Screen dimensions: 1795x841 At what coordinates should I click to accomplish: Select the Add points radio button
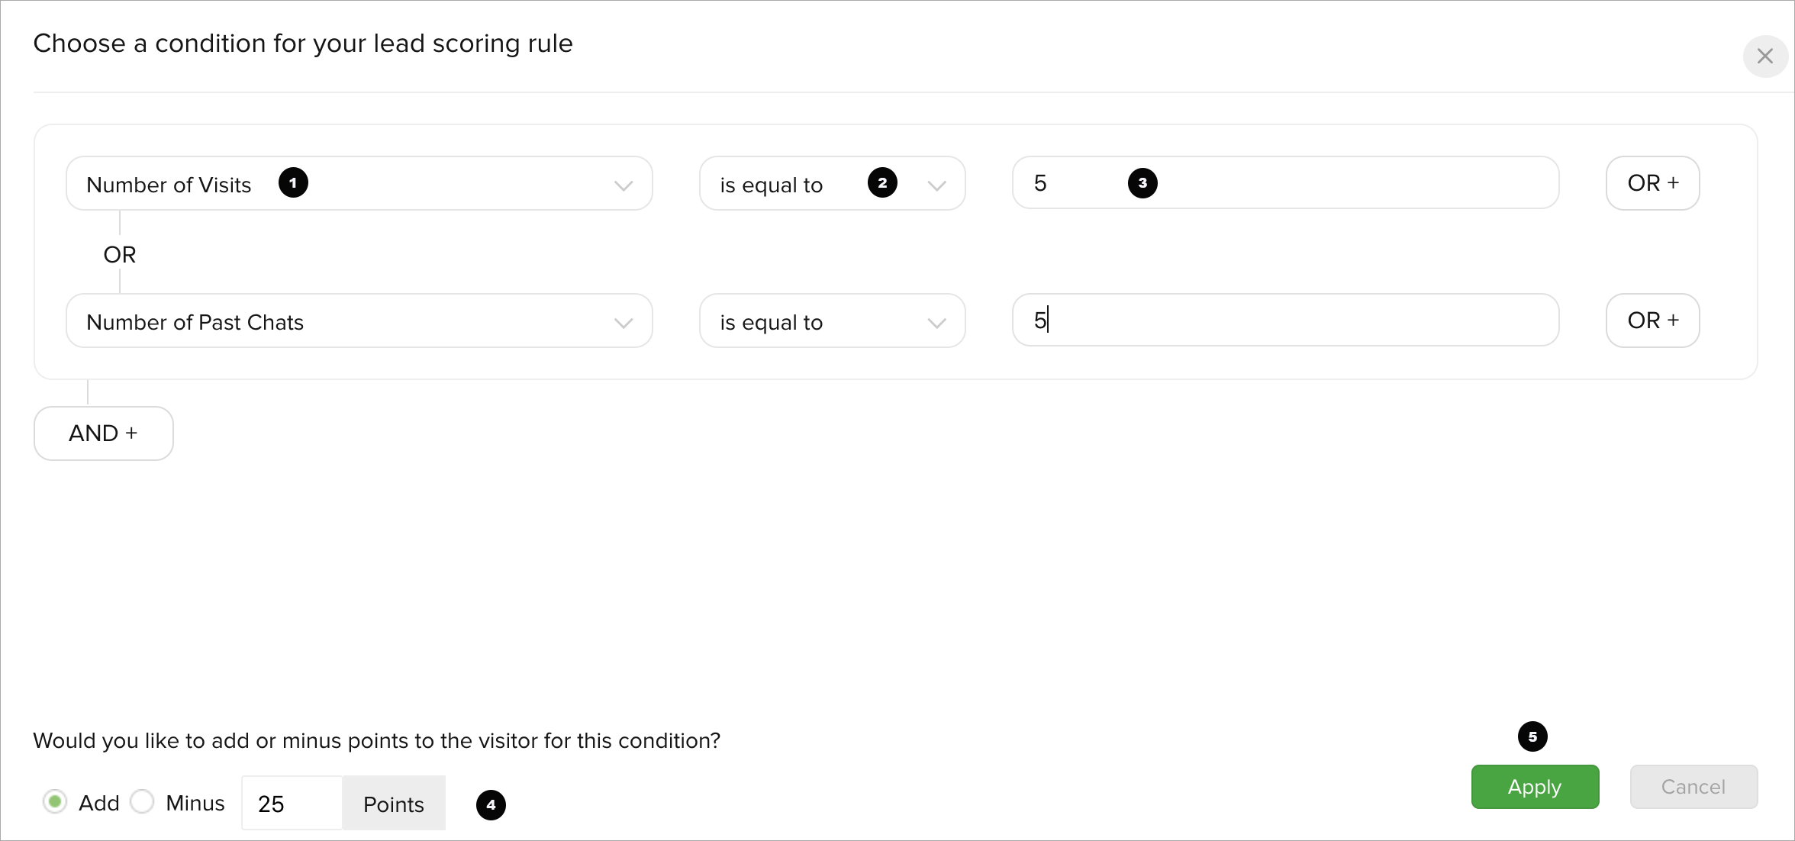(55, 802)
